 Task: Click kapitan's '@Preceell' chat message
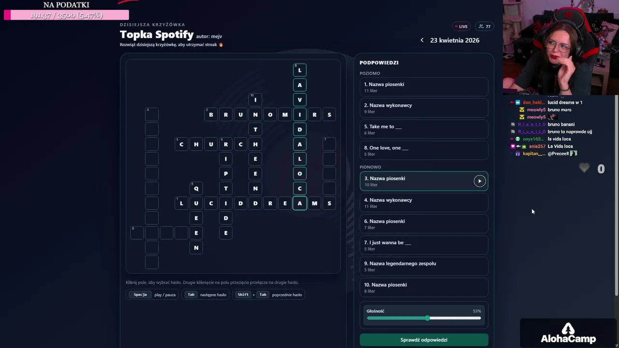click(558, 153)
